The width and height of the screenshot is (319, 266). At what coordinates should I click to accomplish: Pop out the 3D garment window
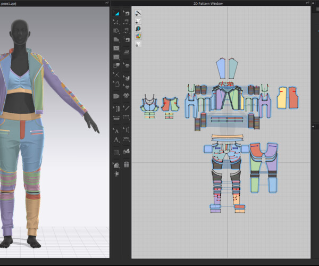pyautogui.click(x=107, y=3)
